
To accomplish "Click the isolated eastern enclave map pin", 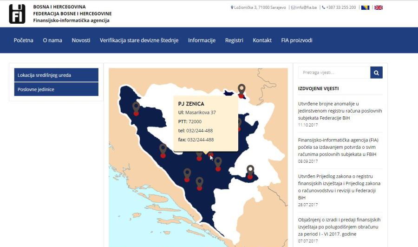I will (250, 171).
